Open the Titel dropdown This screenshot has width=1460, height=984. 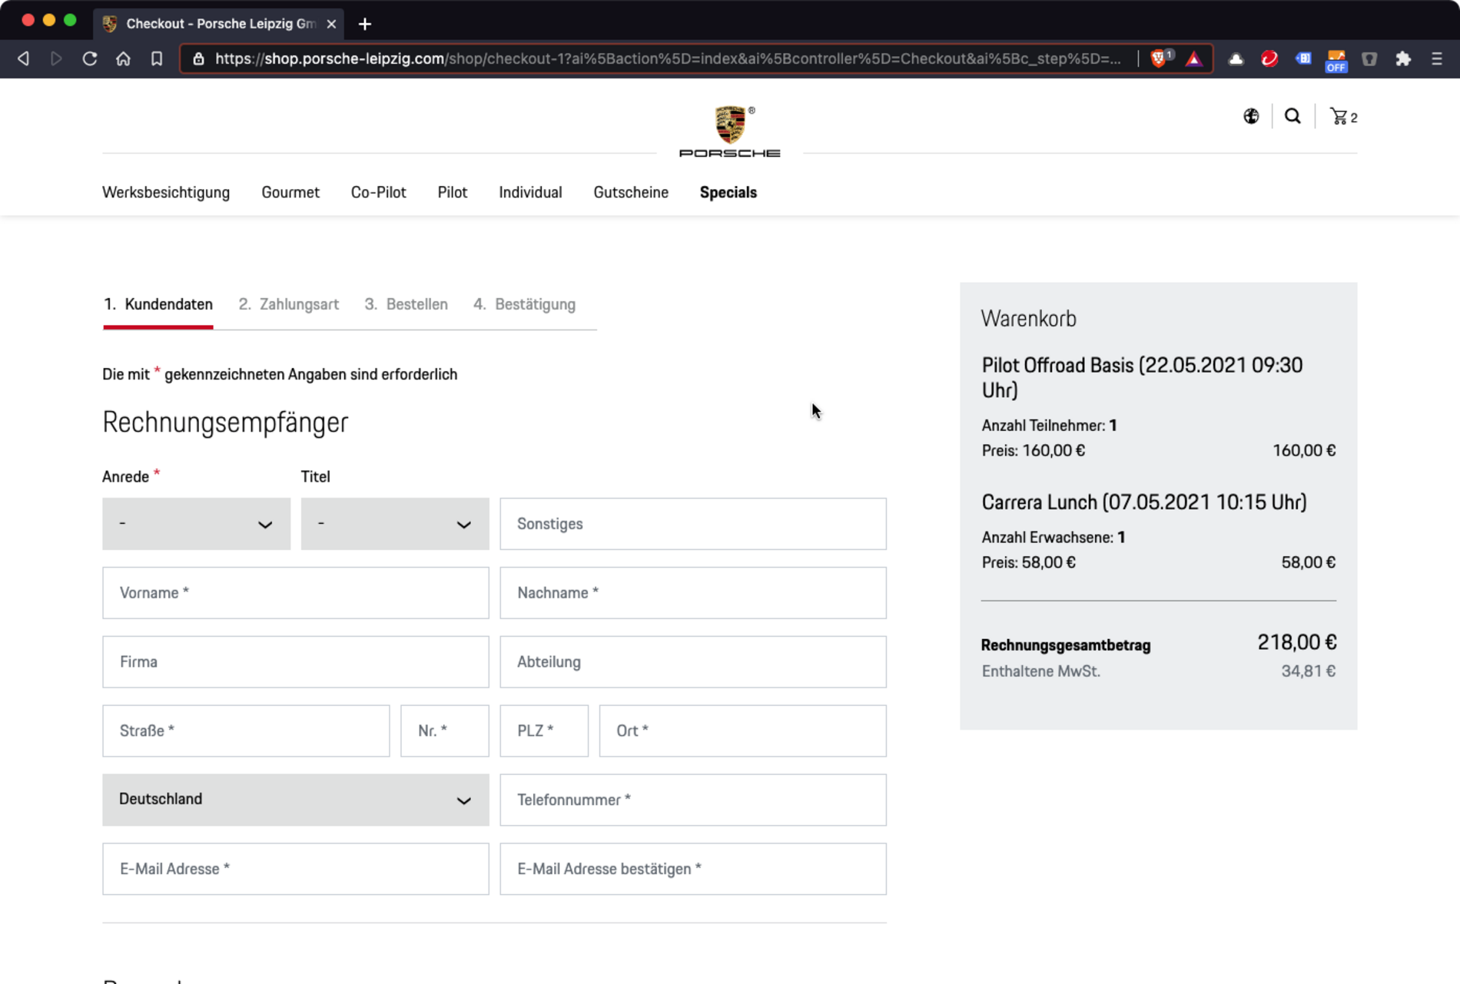point(395,524)
